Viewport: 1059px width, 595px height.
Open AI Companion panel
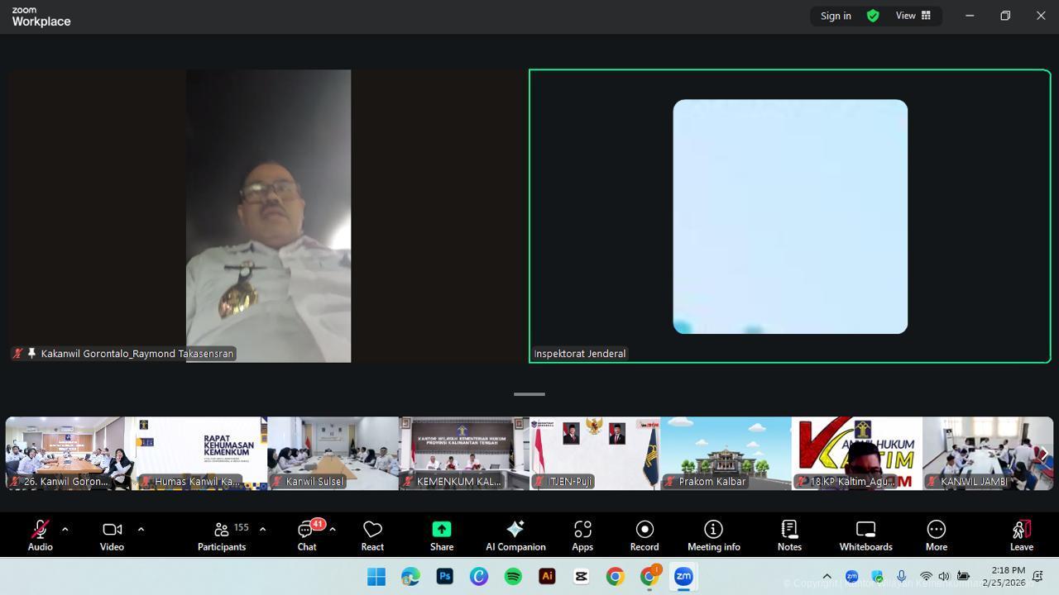[515, 535]
